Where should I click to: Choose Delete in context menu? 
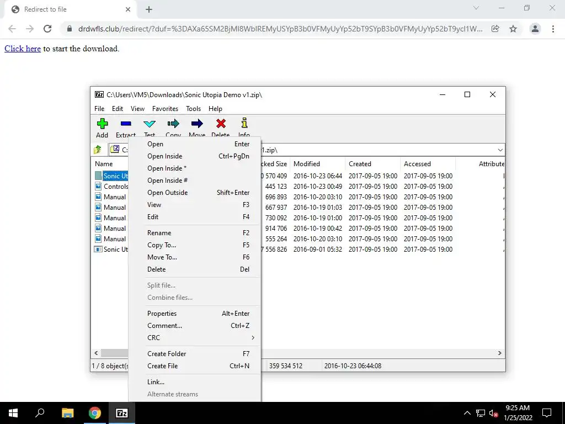coord(195,269)
